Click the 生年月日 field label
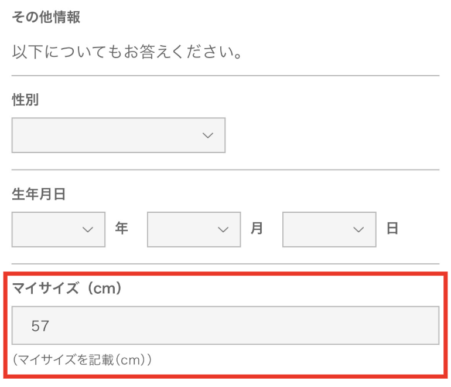 click(39, 195)
